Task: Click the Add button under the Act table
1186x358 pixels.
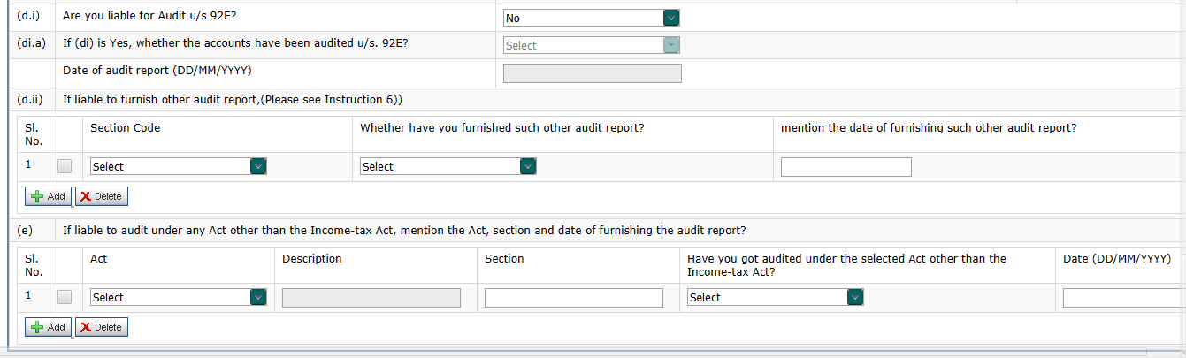Action: click(x=48, y=327)
